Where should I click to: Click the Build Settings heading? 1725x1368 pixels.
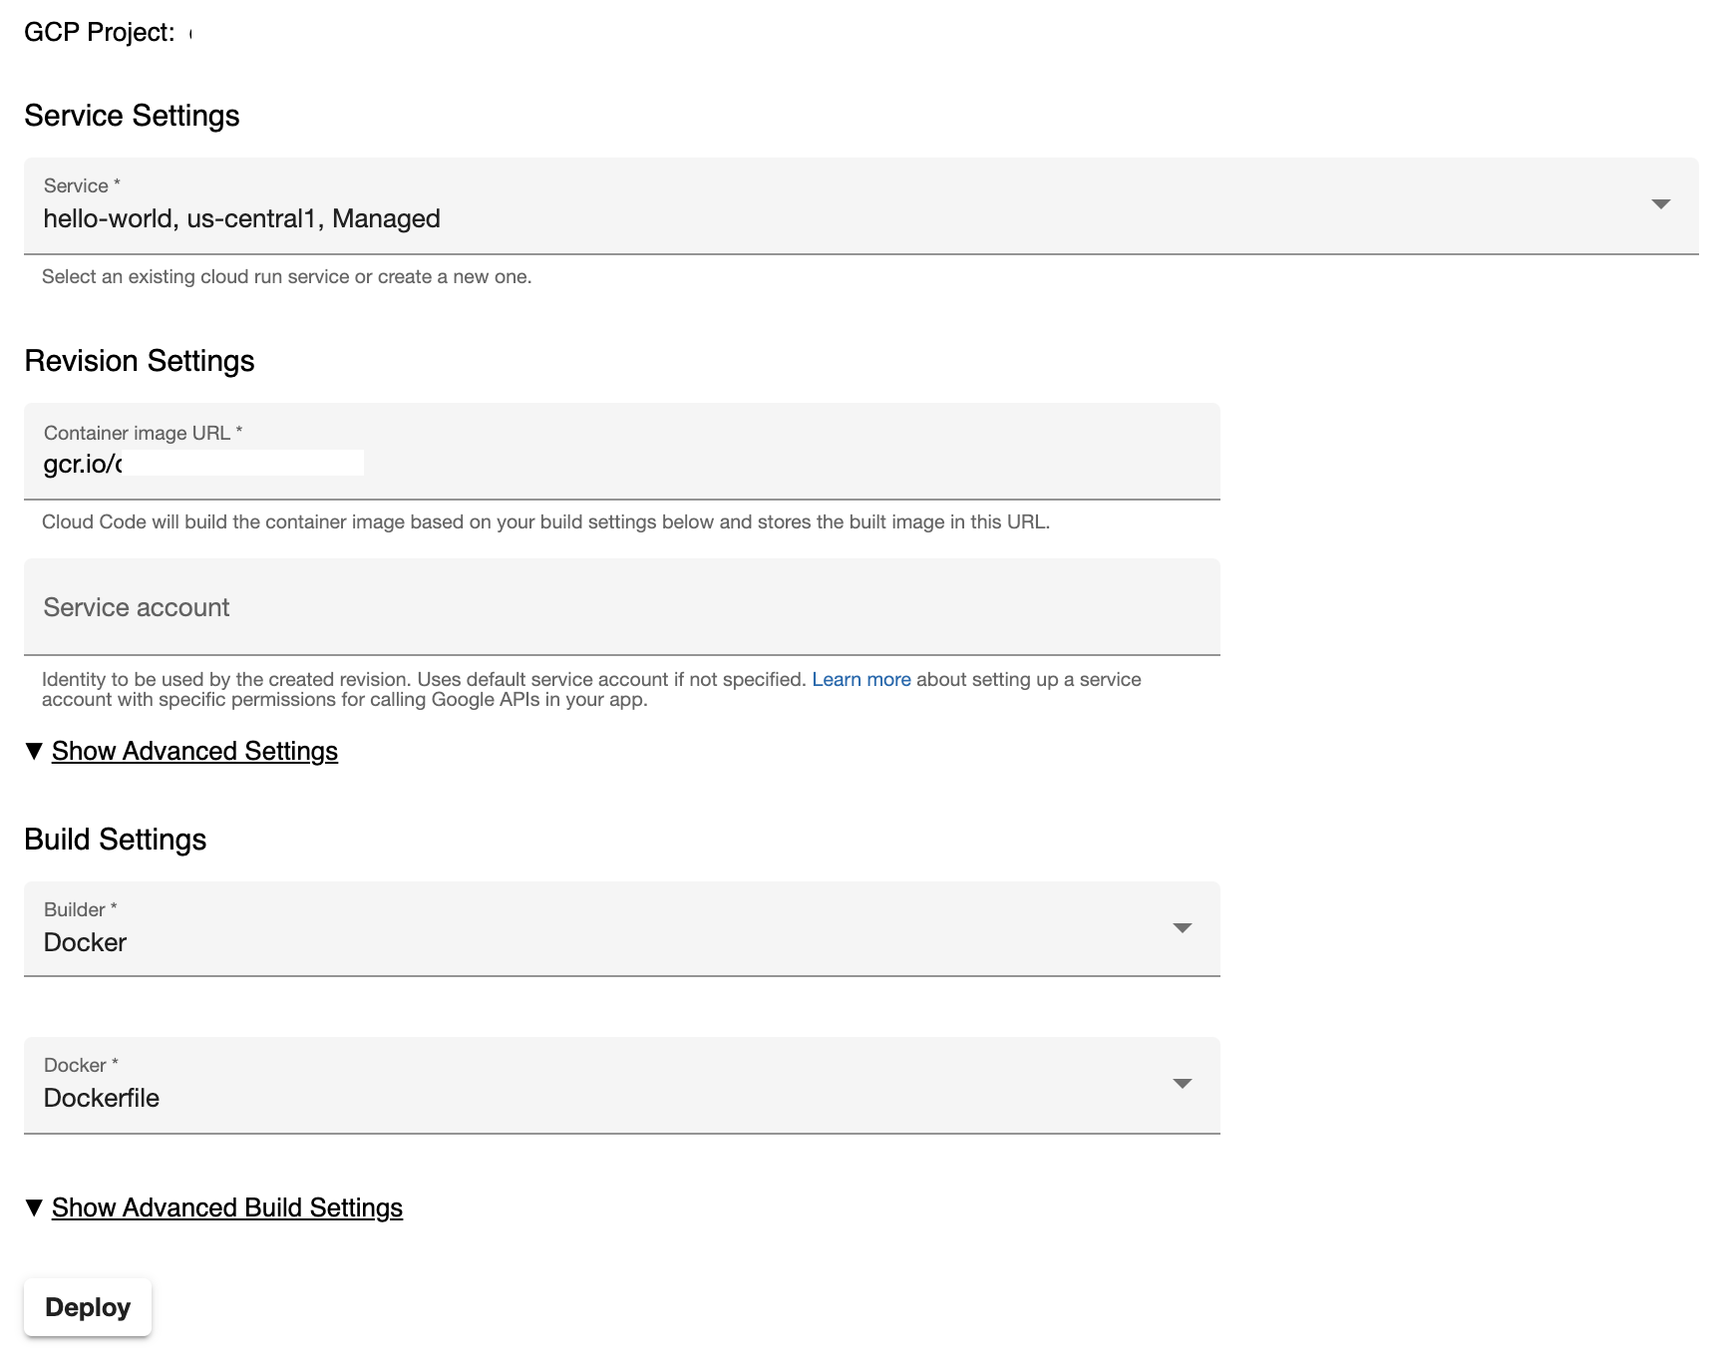coord(115,840)
